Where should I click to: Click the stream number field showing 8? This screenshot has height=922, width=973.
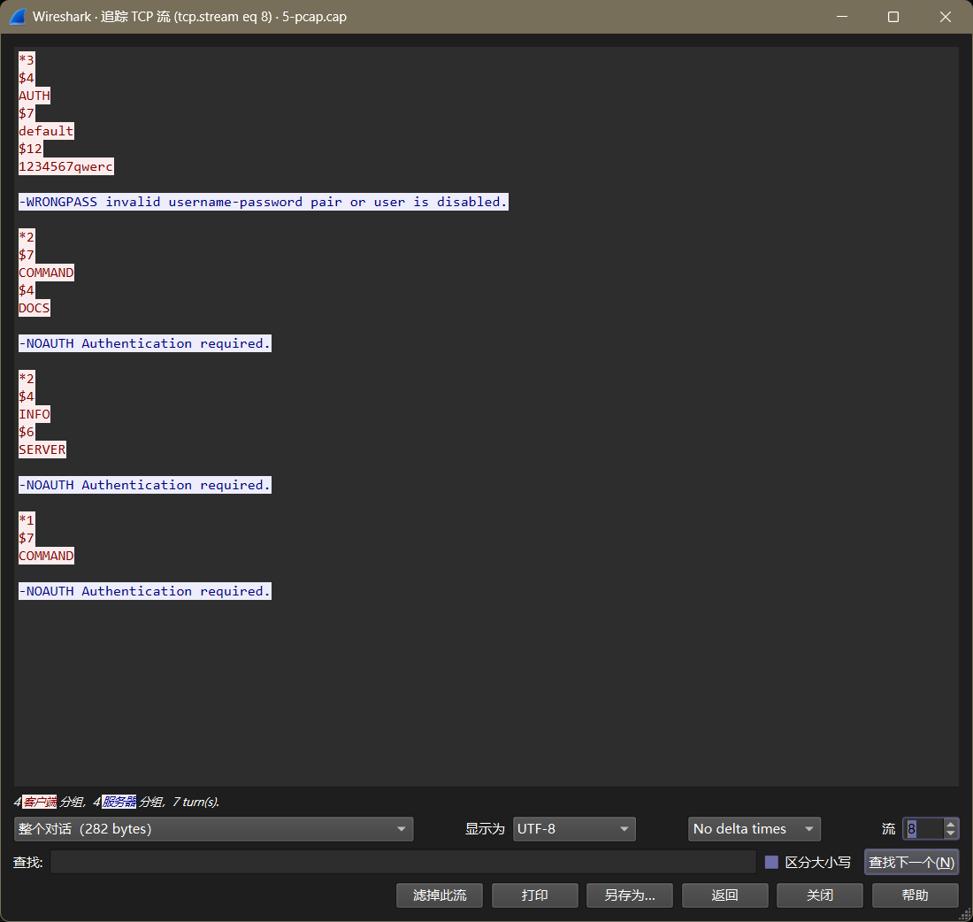click(x=923, y=829)
